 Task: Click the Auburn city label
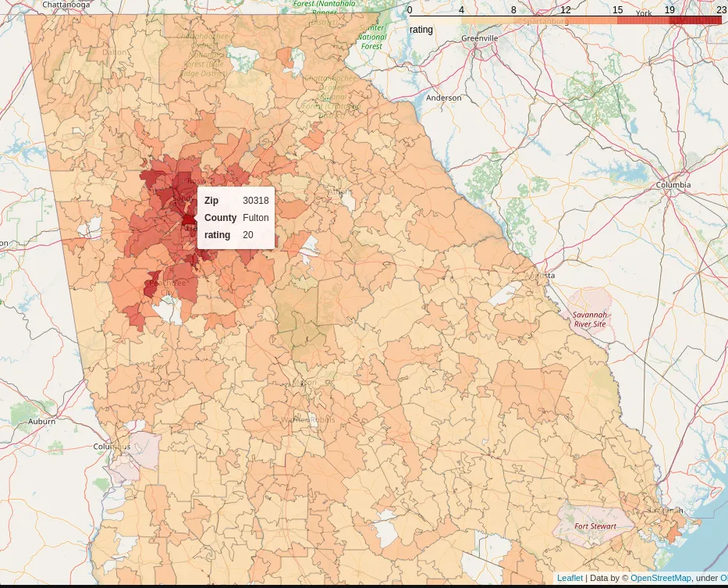[x=41, y=422]
